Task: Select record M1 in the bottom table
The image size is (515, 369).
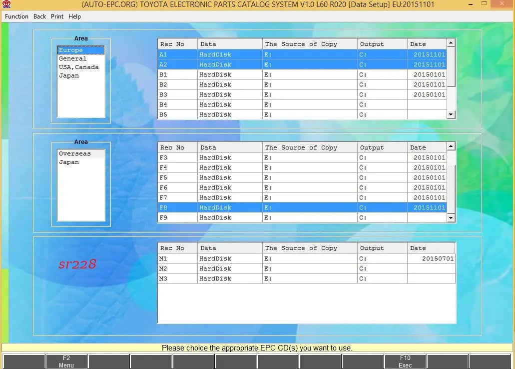Action: coord(177,258)
